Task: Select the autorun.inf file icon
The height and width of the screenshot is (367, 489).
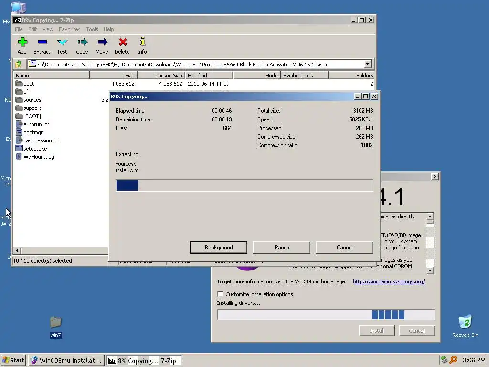Action: (x=19, y=124)
